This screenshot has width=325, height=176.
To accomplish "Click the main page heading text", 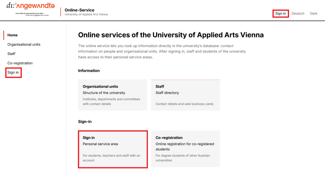I will [x=171, y=35].
